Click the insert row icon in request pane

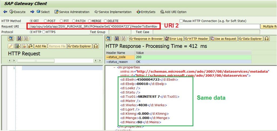pyautogui.click(x=17, y=46)
